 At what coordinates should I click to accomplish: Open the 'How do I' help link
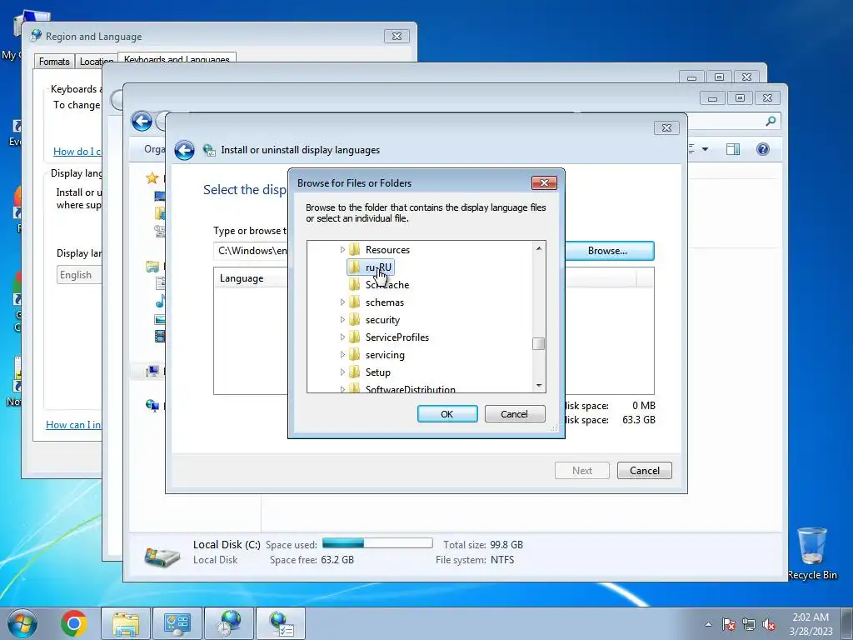[77, 152]
